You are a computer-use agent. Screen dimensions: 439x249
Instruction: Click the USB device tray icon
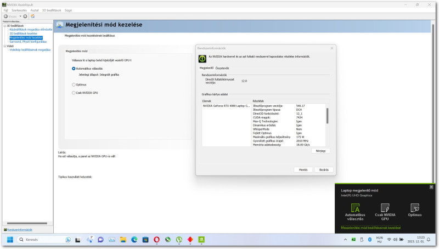(362, 240)
